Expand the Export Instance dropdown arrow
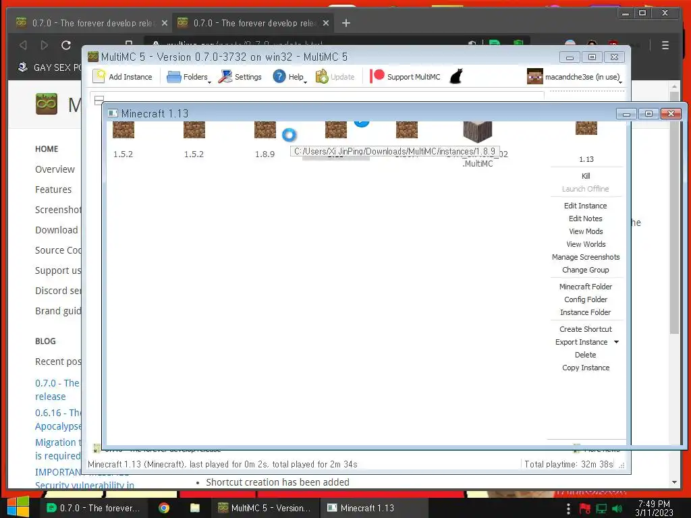This screenshot has width=691, height=518. pos(617,342)
